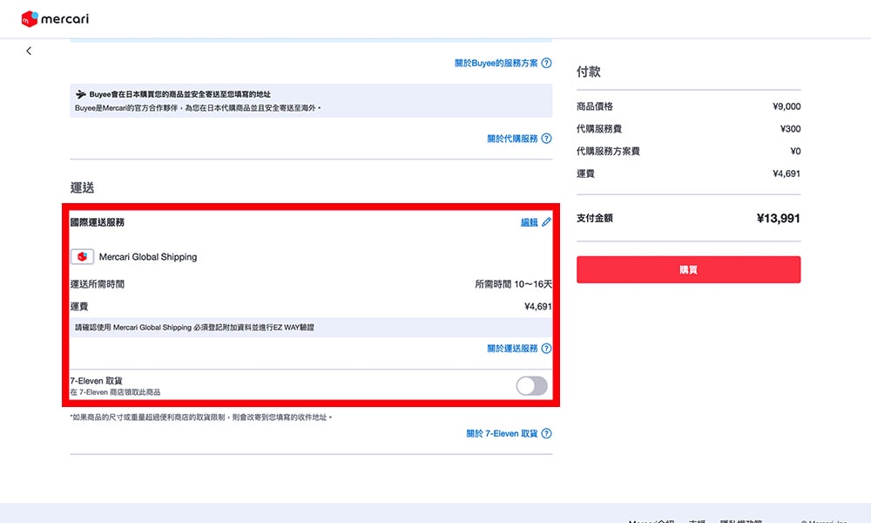Screen dimensions: 871x523
Task: Click the pencil edit icon beside 編輯
Action: [x=547, y=222]
